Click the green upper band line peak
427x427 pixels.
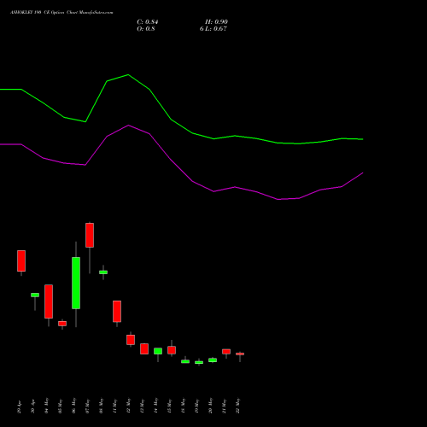coord(128,75)
